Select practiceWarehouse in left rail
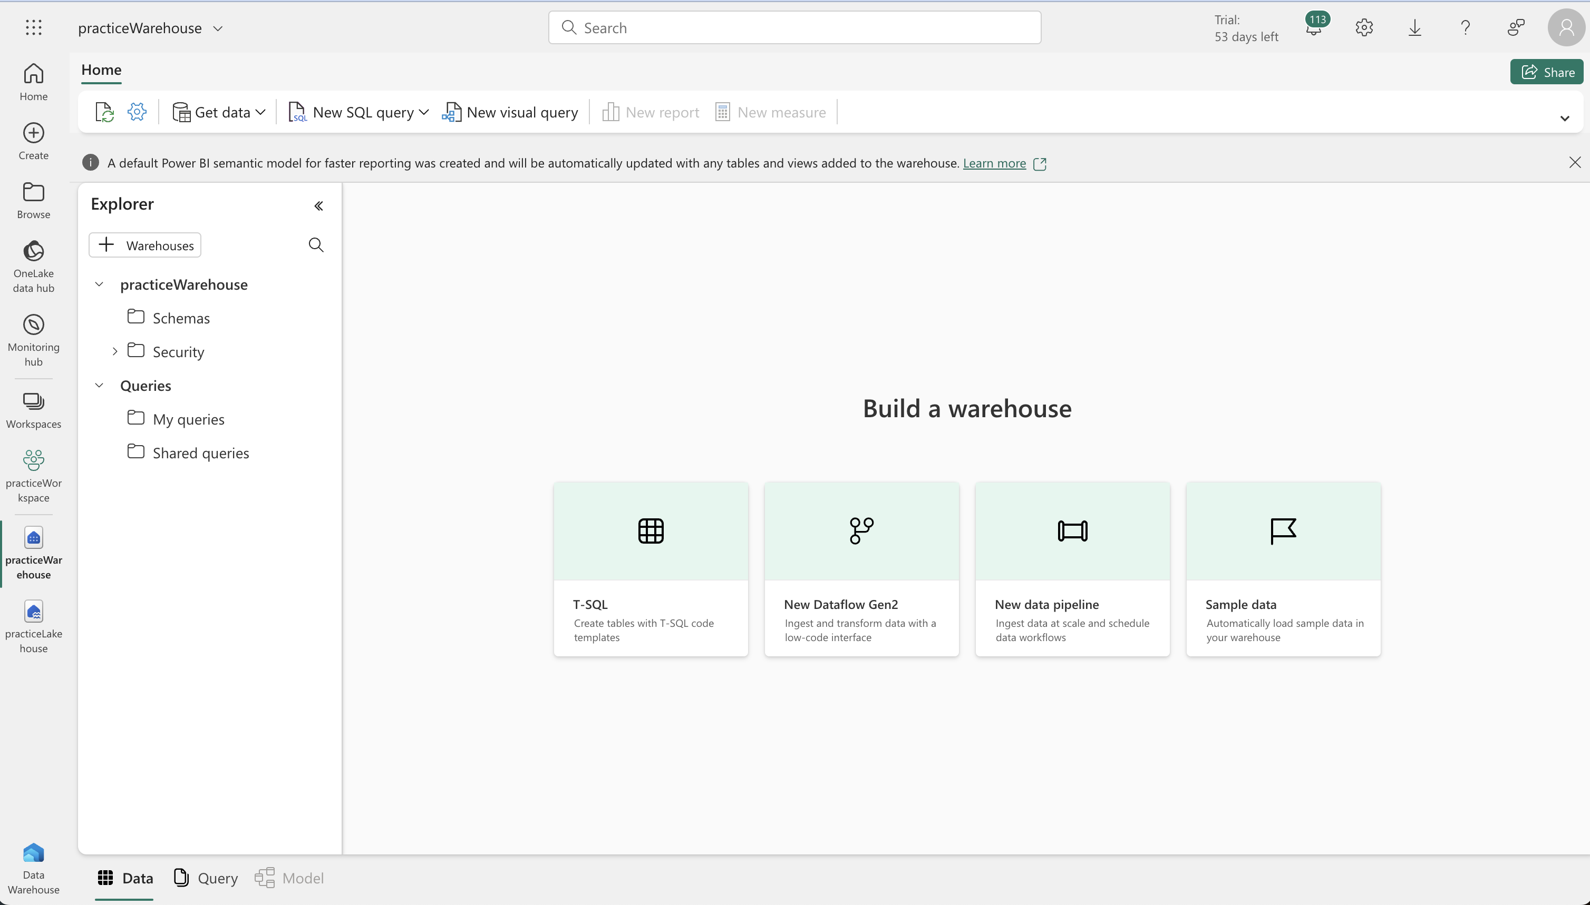 coord(34,553)
